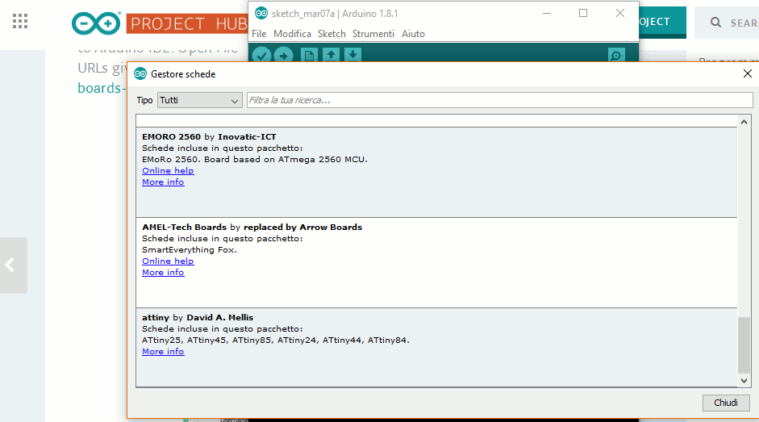Select the AMEL-Tech Boards entry title
This screenshot has width=759, height=422.
point(252,227)
